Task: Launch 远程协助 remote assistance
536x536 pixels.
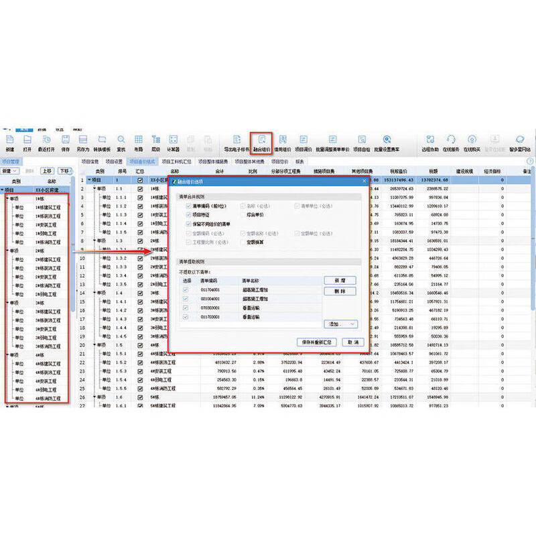Action: (430, 139)
